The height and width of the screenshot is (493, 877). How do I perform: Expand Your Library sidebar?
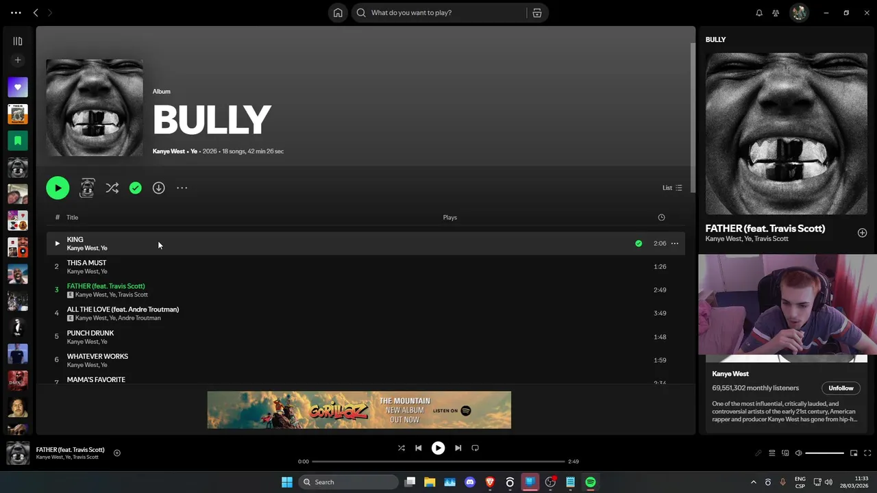pos(18,41)
